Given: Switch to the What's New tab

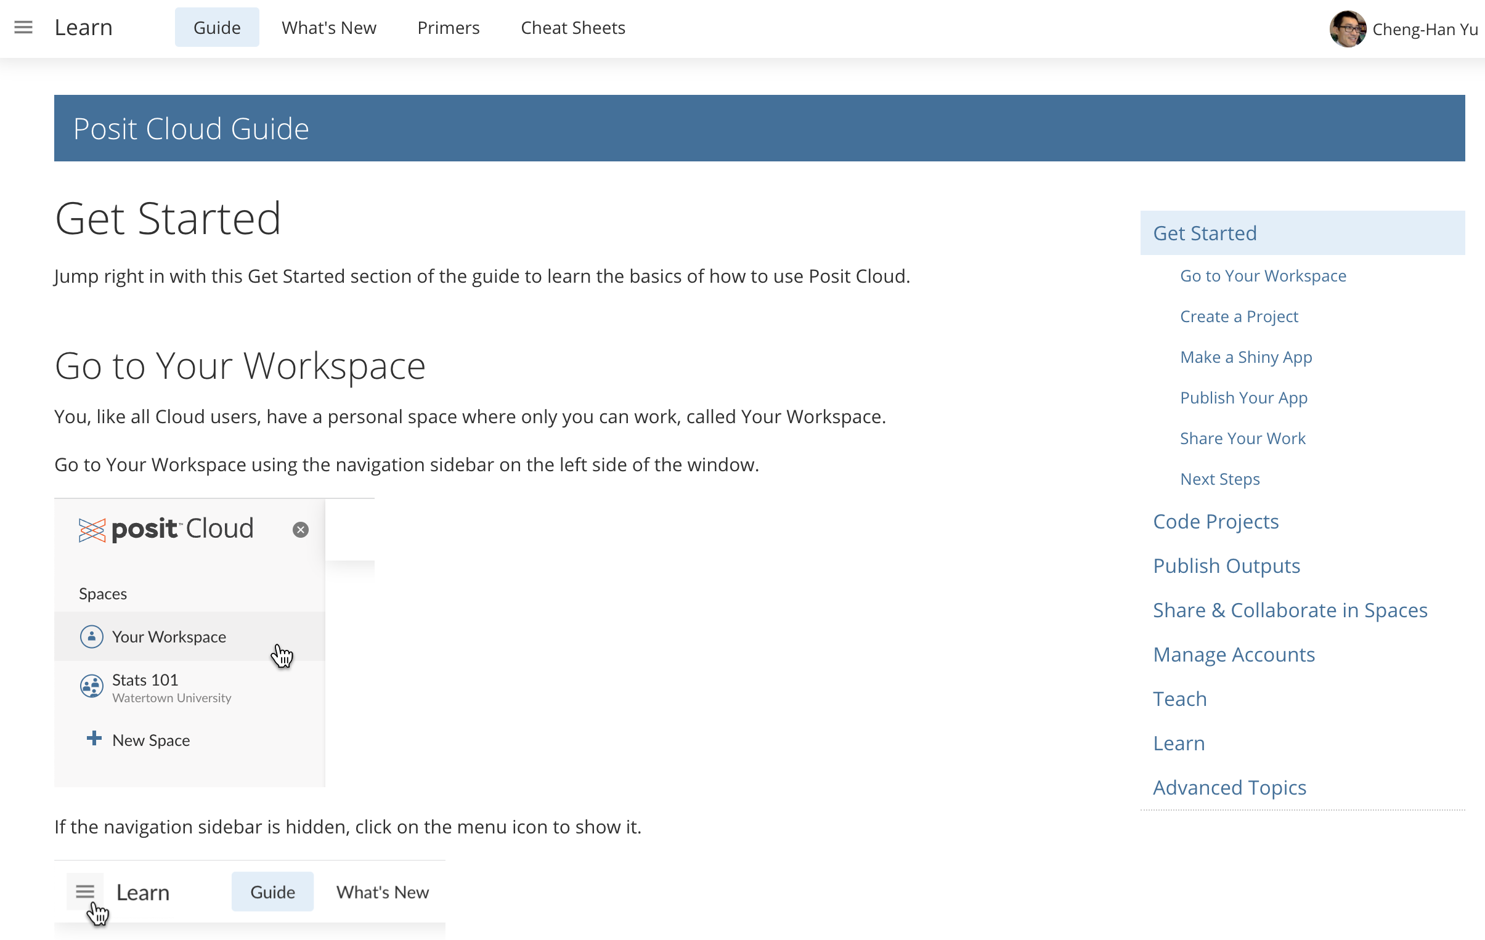Looking at the screenshot, I should point(328,28).
